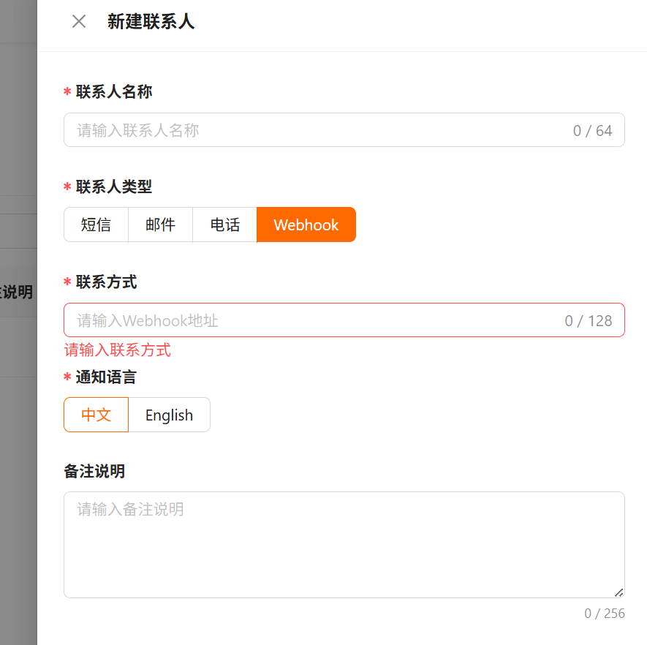This screenshot has width=647, height=645.
Task: Switch notification language to 中文
Action: point(95,415)
